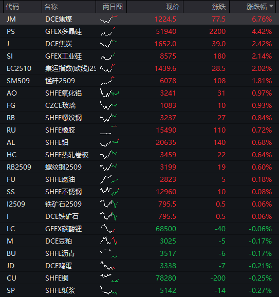Click the 0.97% change percentage
This screenshot has width=279, height=297.
262,93
